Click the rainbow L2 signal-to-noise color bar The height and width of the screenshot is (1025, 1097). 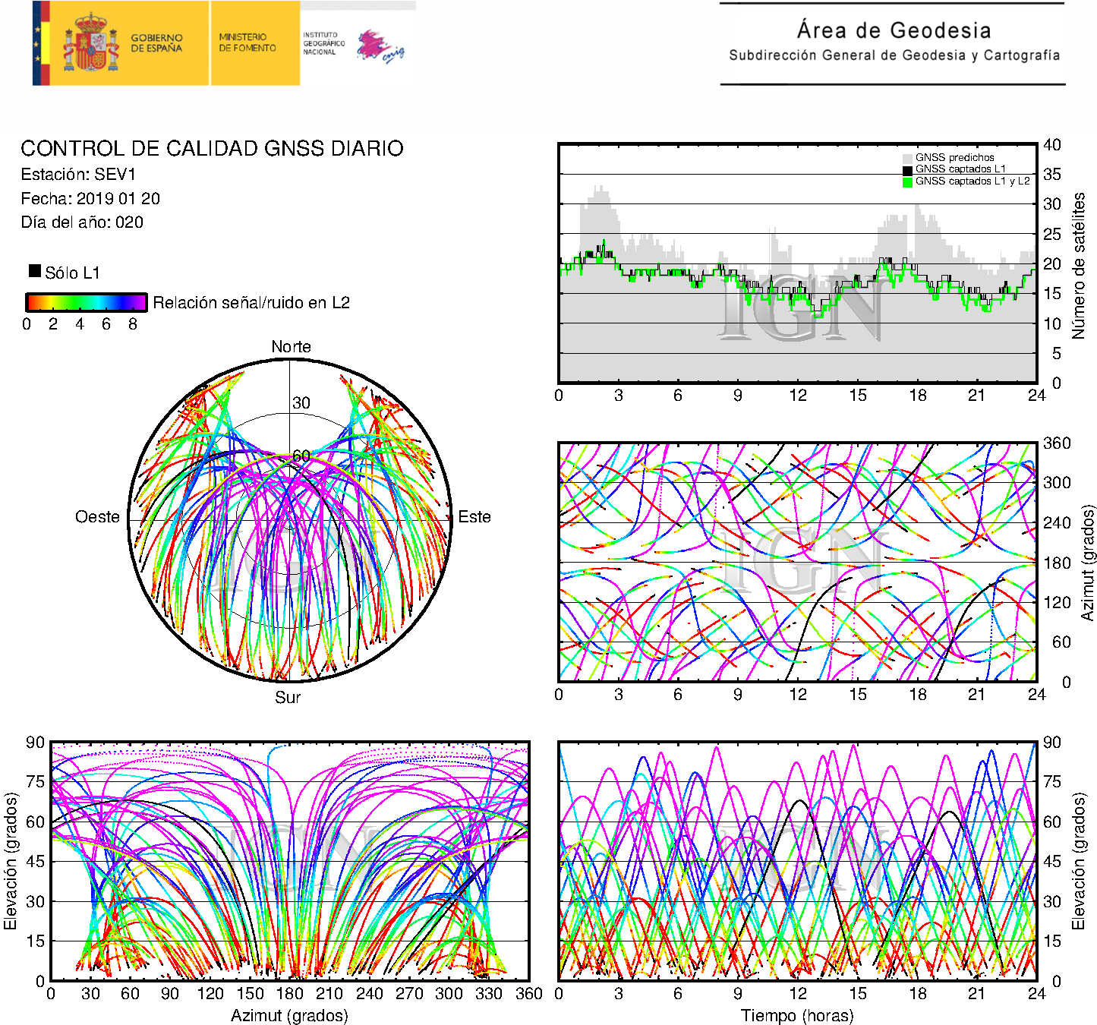click(x=87, y=302)
